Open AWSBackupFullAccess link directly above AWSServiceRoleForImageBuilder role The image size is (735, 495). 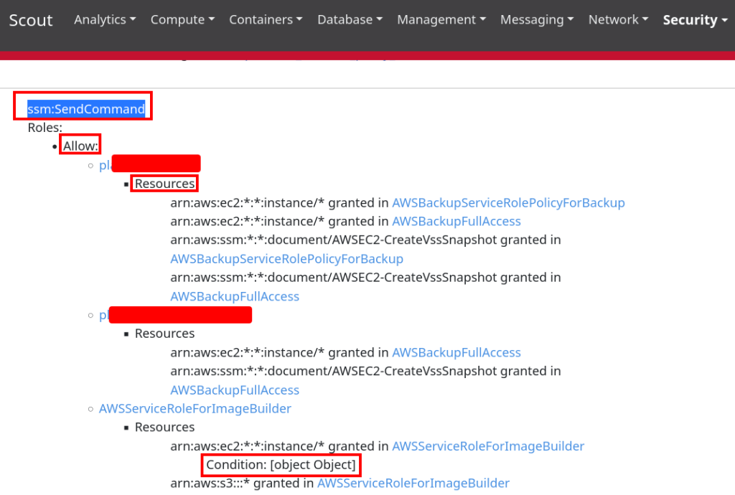pos(235,390)
